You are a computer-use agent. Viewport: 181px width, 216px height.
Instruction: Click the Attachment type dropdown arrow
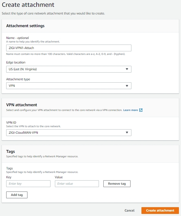pyautogui.click(x=127, y=86)
